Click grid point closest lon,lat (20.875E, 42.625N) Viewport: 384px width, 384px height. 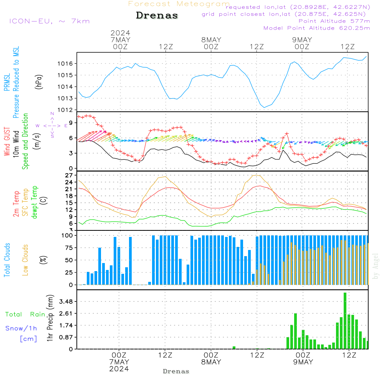pyautogui.click(x=284, y=14)
